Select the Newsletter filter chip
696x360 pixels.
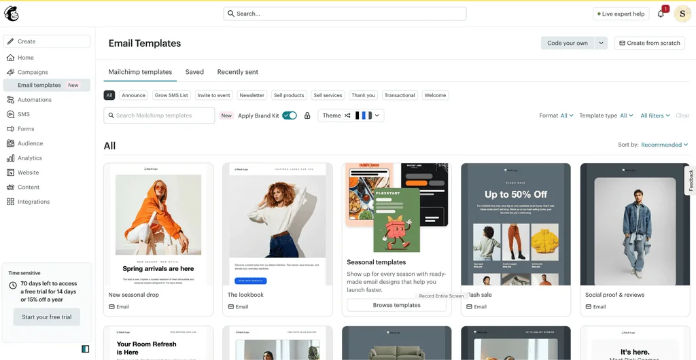(x=252, y=95)
